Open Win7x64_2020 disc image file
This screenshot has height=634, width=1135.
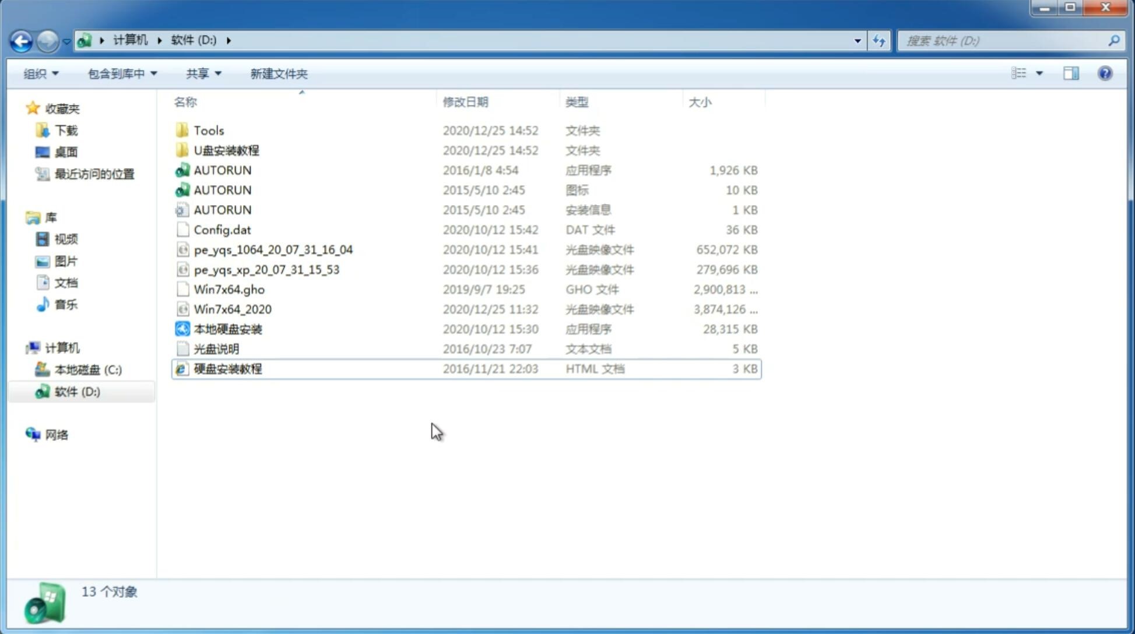[233, 309]
